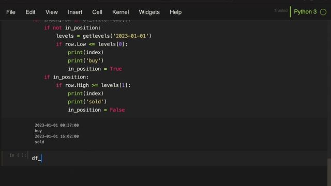
Task: Click the kernel idle circle indicator
Action: click(323, 12)
